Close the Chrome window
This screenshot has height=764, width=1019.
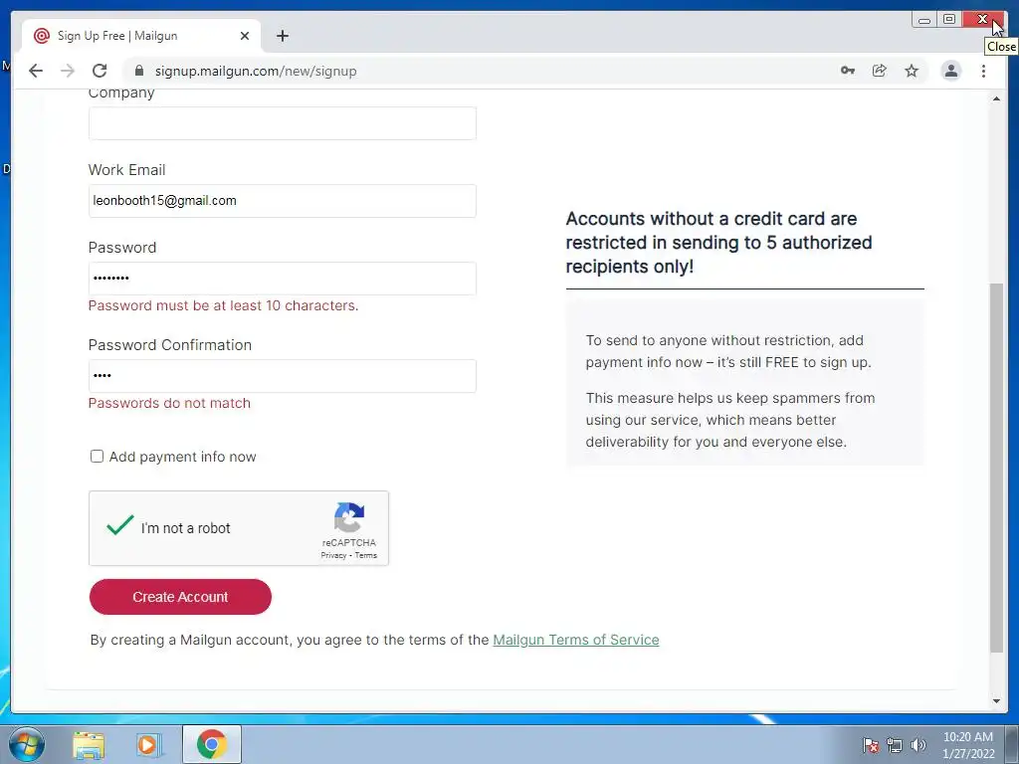982,20
